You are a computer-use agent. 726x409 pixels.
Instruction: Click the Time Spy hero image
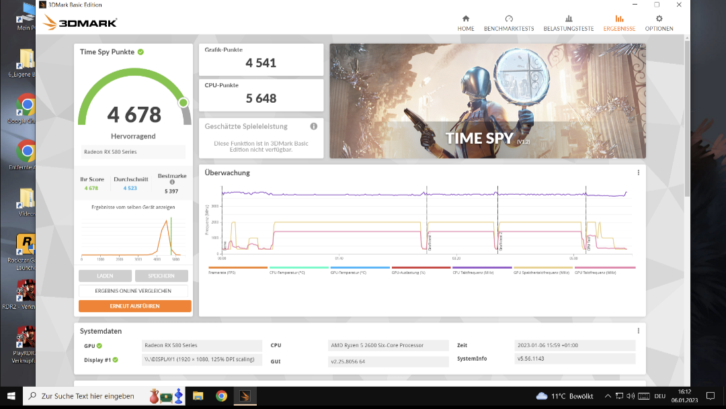click(x=487, y=101)
